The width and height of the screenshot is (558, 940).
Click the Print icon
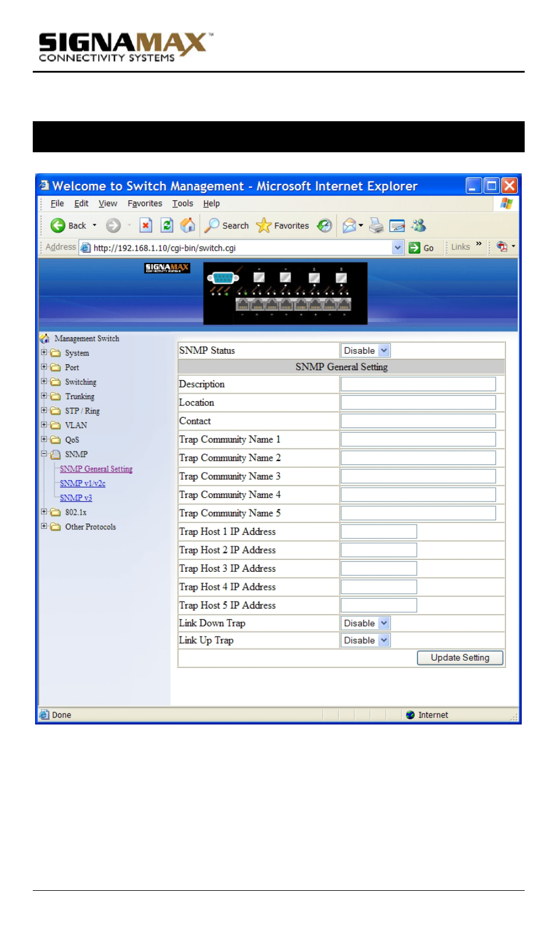pyautogui.click(x=377, y=225)
